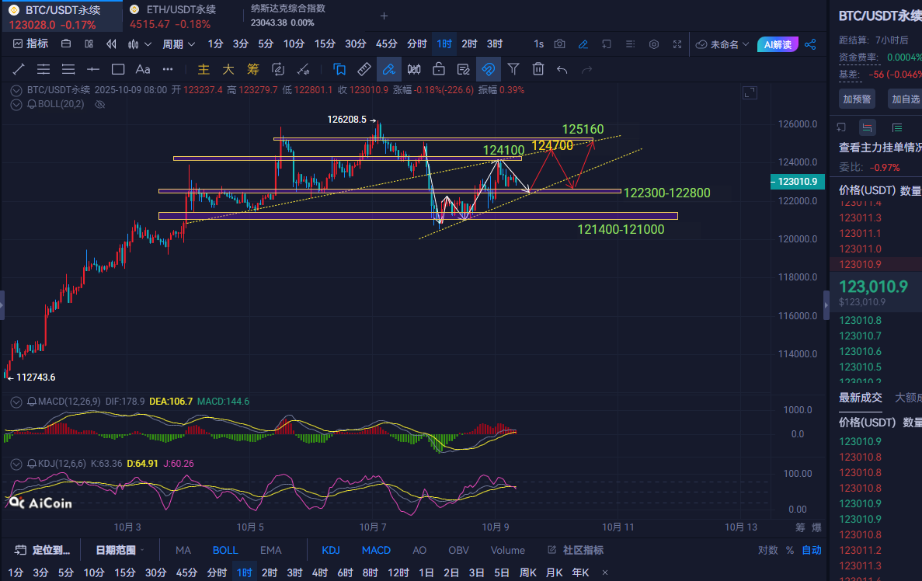Select the rectangle shape drawing tool
The height and width of the screenshot is (581, 922).
118,69
